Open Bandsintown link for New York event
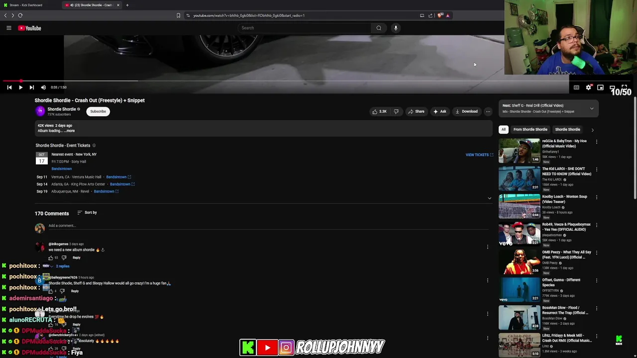The image size is (637, 358). 62,169
